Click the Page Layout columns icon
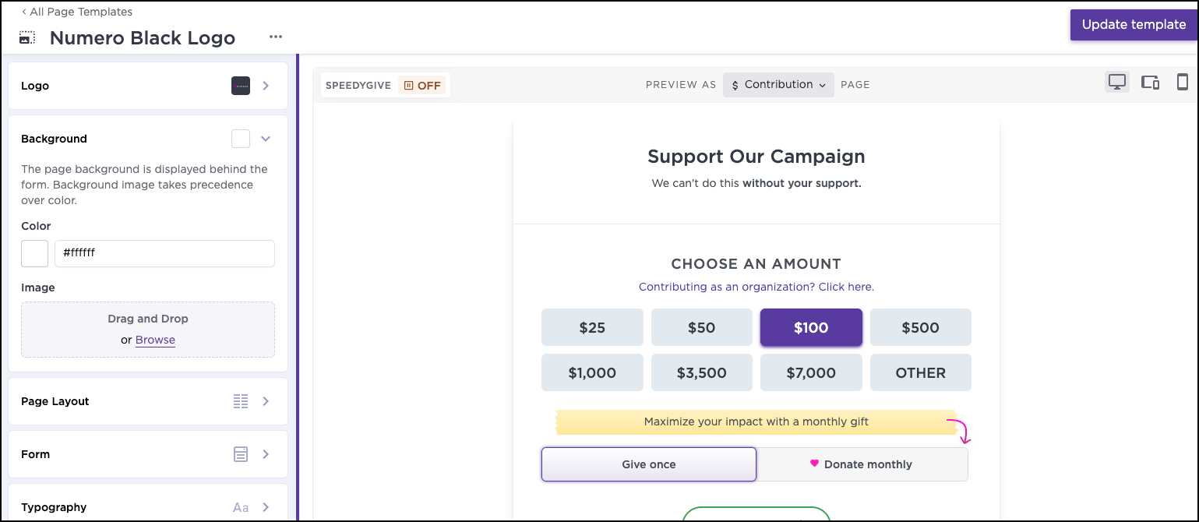 [241, 401]
